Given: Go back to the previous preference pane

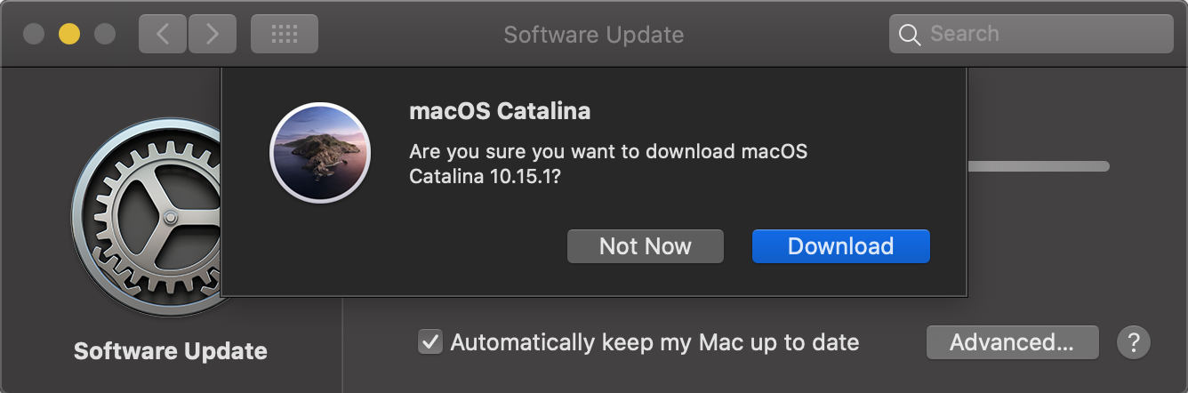Looking at the screenshot, I should coord(162,35).
